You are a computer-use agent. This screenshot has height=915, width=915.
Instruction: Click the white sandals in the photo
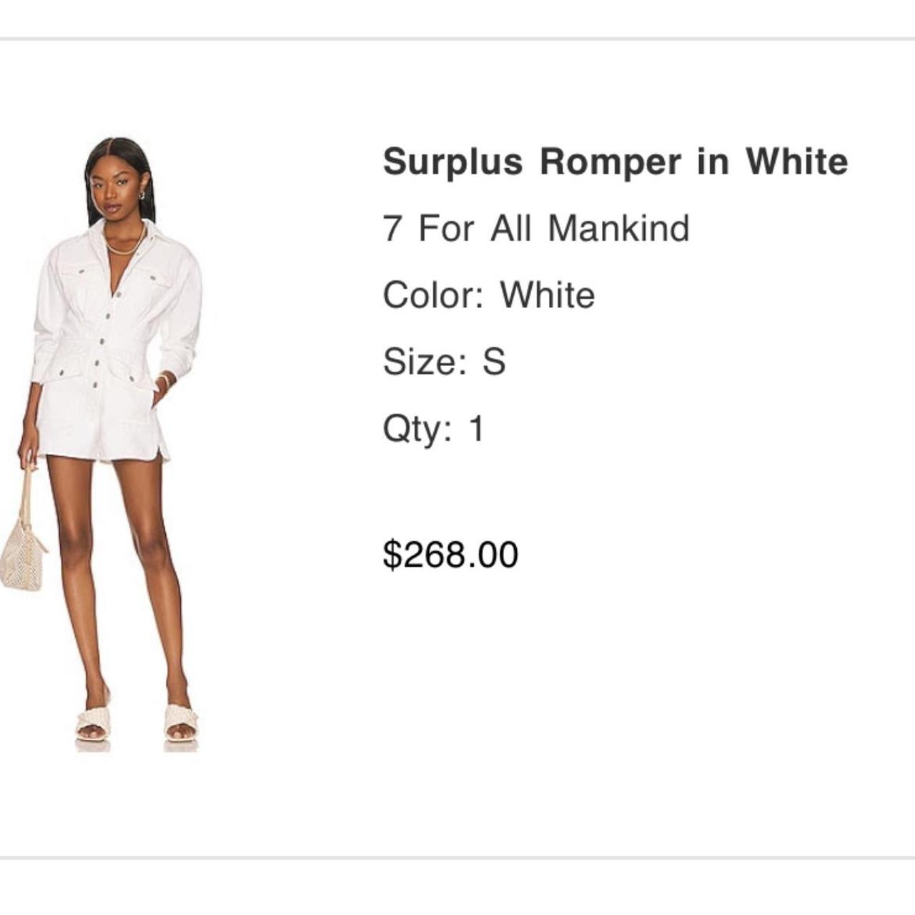point(137,723)
